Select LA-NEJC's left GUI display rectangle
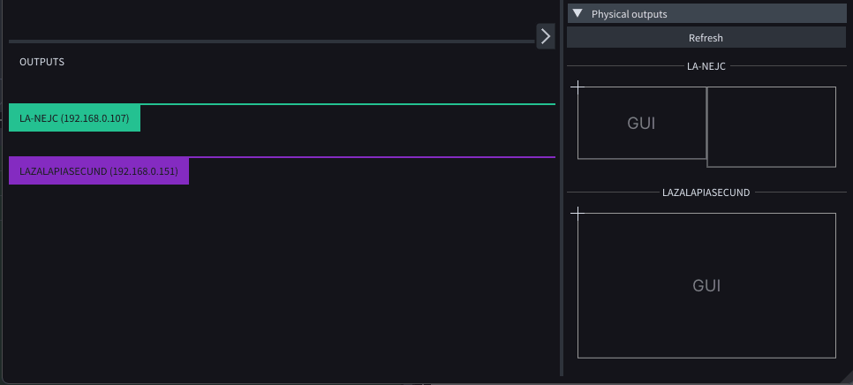 641,123
